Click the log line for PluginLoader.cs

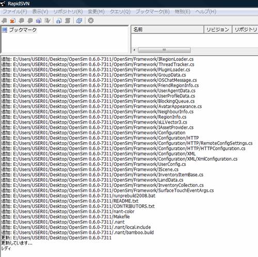(95, 70)
